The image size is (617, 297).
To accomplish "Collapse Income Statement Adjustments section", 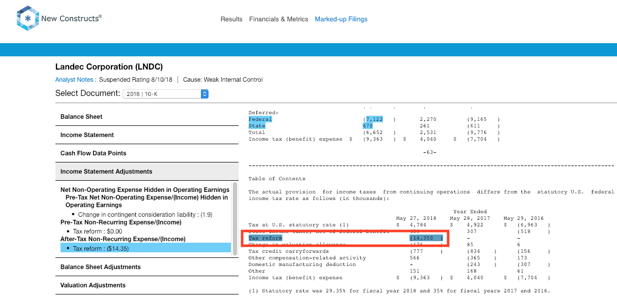I will pyautogui.click(x=146, y=172).
